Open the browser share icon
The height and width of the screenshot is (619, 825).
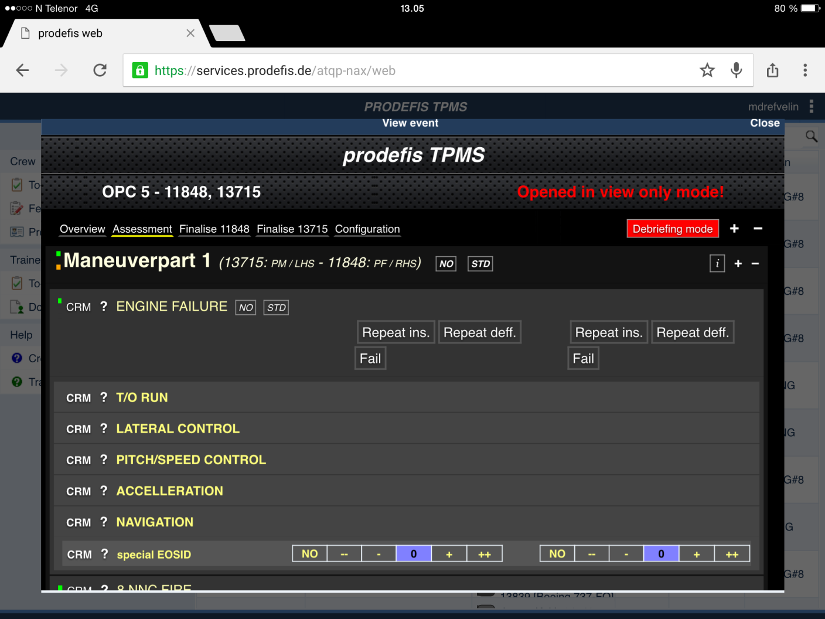click(x=773, y=70)
